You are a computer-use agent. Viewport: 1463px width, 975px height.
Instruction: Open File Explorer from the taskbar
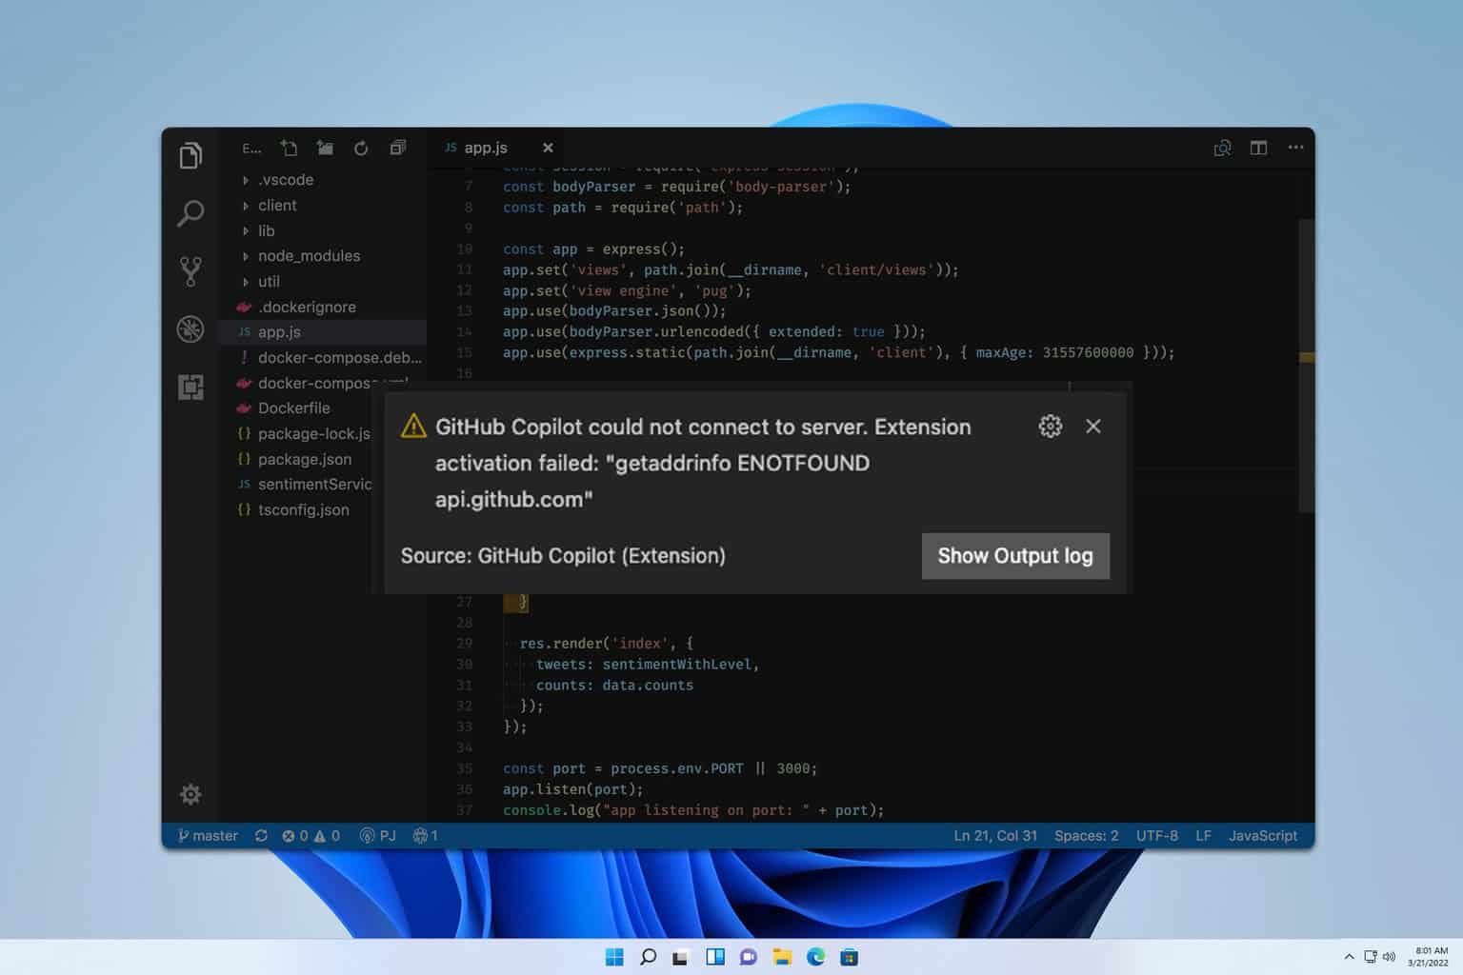pyautogui.click(x=782, y=957)
